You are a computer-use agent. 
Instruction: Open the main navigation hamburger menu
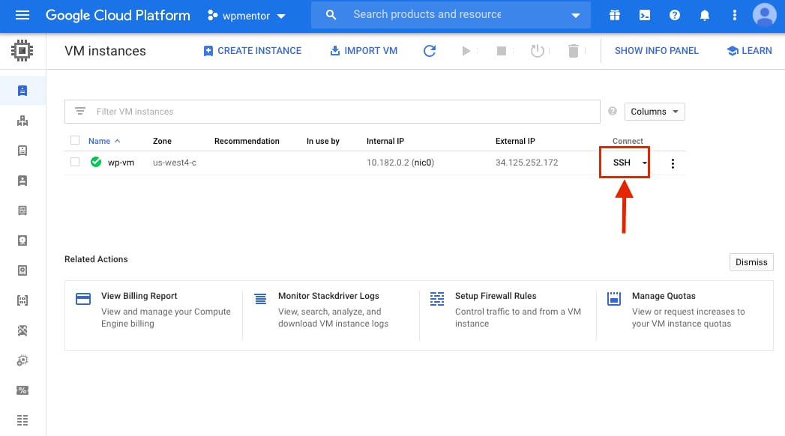[x=22, y=15]
